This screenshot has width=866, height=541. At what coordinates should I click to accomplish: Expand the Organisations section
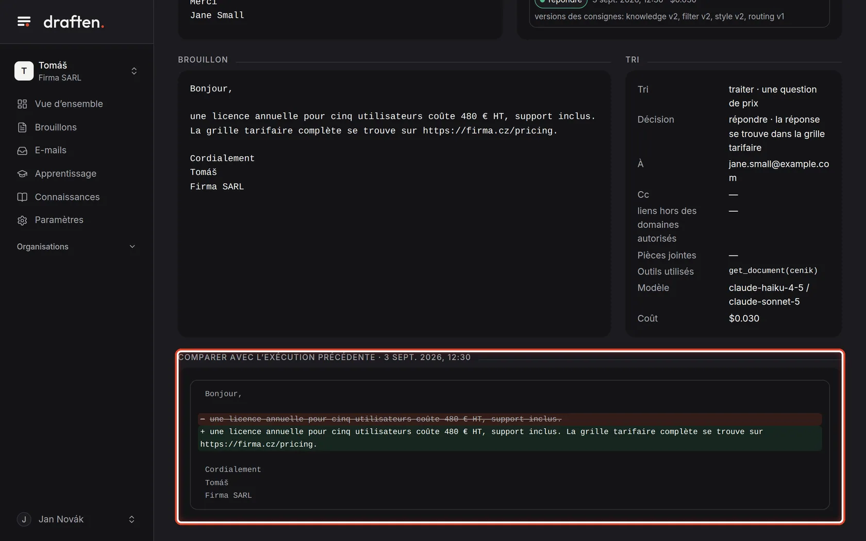coord(76,247)
